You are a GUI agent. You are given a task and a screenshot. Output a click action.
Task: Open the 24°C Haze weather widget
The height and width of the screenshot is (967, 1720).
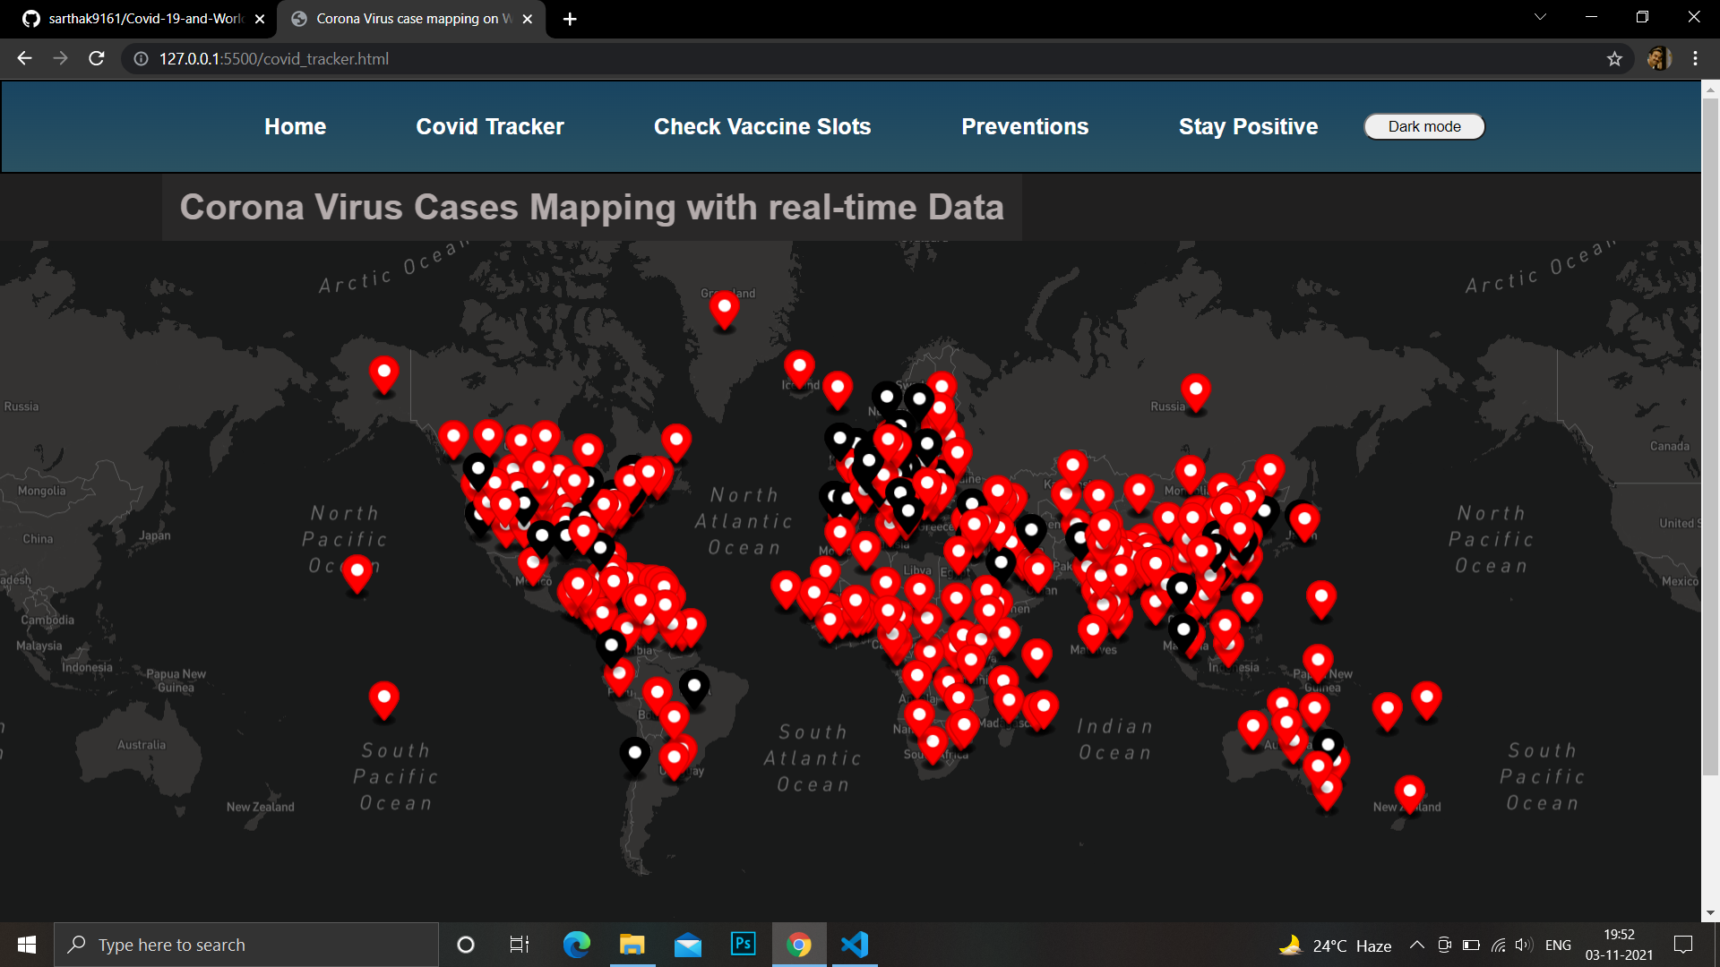[x=1335, y=945]
